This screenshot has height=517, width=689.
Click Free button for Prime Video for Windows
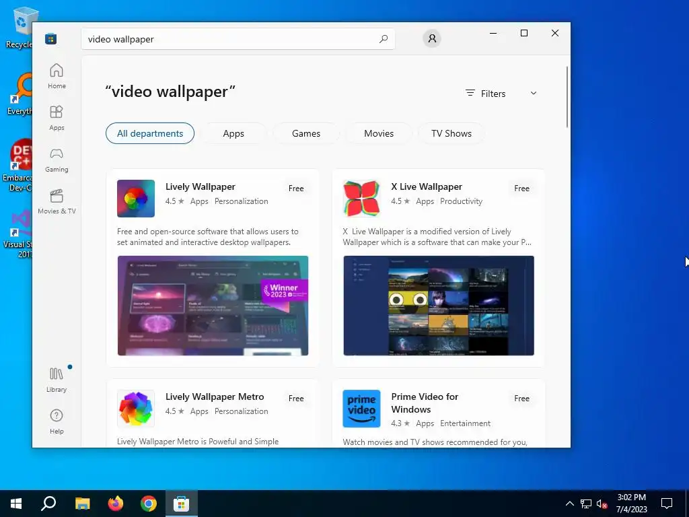point(521,399)
